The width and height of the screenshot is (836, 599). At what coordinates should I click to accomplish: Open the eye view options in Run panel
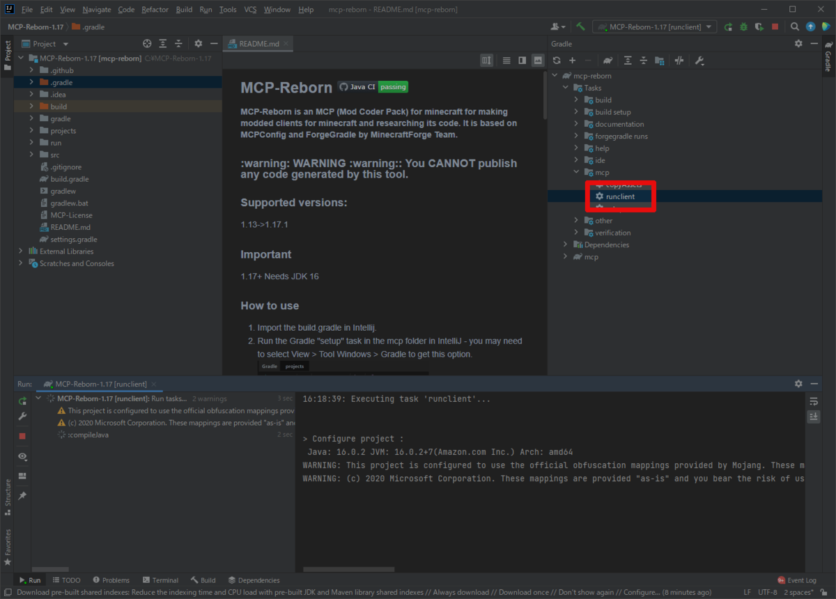22,456
